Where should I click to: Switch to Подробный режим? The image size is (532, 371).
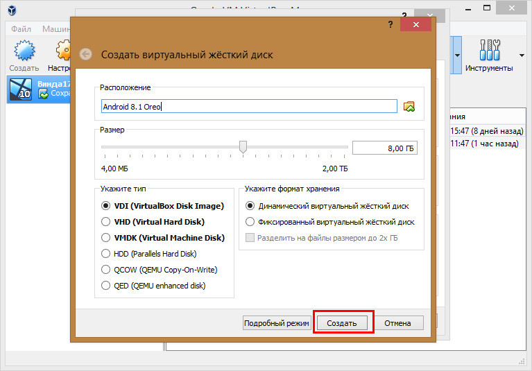(277, 323)
